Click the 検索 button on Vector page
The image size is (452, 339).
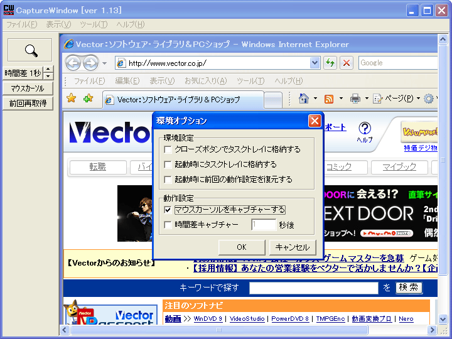(409, 288)
